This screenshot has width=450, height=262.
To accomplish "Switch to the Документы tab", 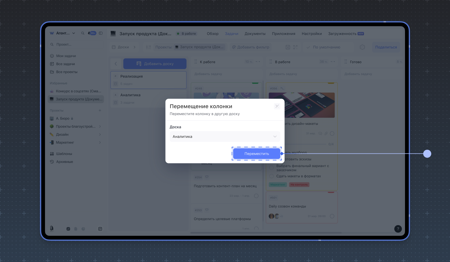I will tap(255, 34).
